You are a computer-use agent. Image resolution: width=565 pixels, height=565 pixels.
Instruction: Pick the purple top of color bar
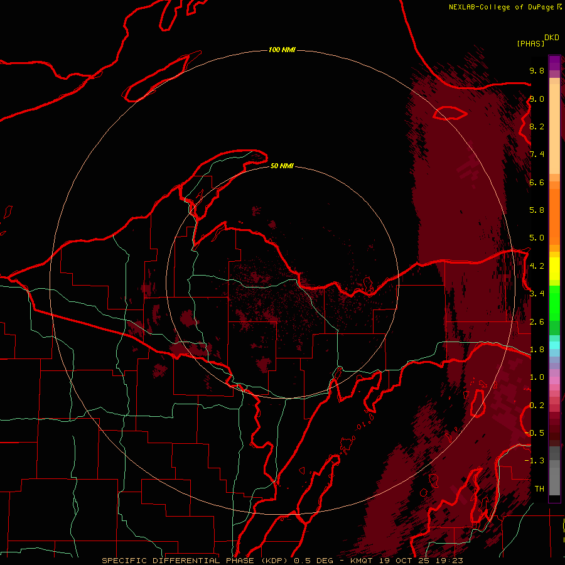(x=554, y=63)
